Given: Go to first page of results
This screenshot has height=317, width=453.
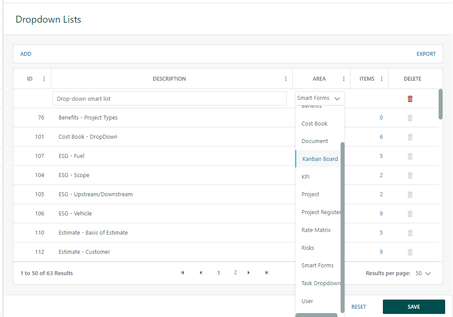Looking at the screenshot, I should [183, 273].
